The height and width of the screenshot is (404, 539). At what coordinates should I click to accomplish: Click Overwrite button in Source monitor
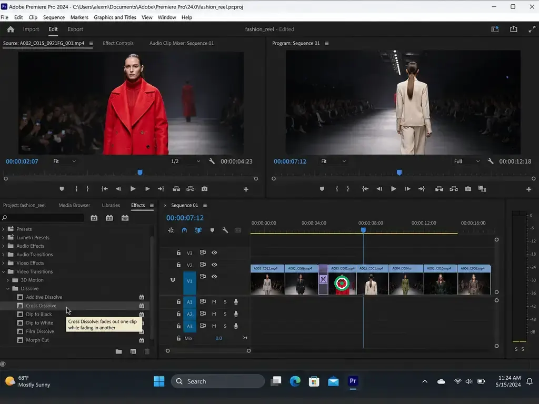point(191,189)
